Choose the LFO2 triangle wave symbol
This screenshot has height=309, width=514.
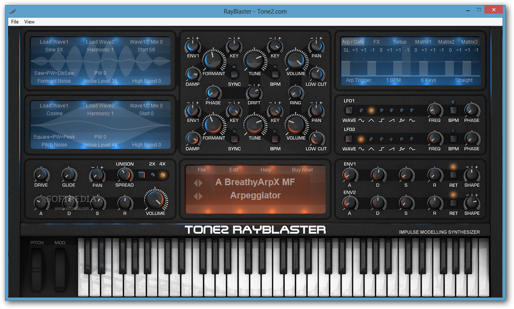(x=371, y=149)
